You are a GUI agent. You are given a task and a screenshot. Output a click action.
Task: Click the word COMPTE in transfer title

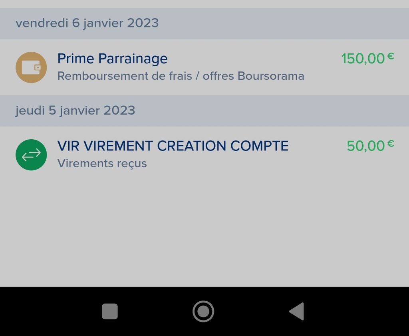(259, 146)
